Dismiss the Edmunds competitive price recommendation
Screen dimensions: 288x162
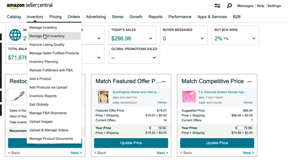point(248,102)
